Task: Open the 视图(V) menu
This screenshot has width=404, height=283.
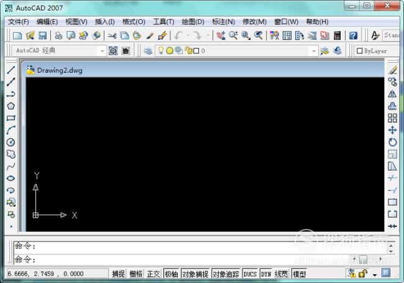Action: coord(76,22)
